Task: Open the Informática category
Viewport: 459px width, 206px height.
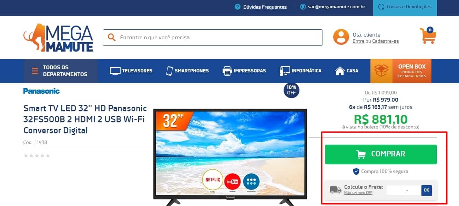Action: pyautogui.click(x=300, y=71)
